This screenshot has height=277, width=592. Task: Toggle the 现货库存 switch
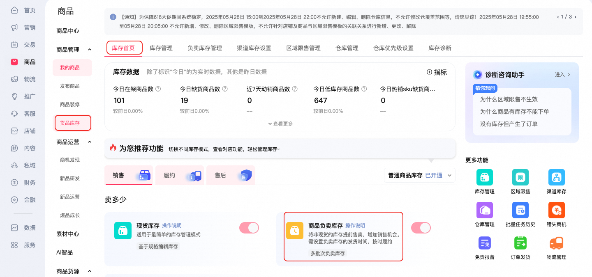pos(249,228)
